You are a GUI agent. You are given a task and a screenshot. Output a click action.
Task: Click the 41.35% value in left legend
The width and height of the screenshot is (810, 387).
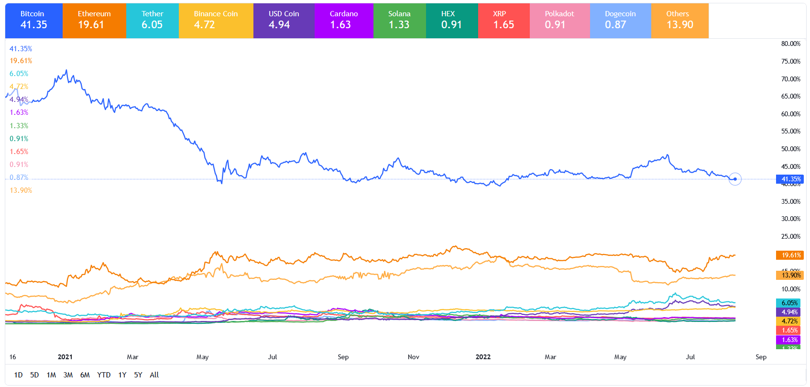21,49
